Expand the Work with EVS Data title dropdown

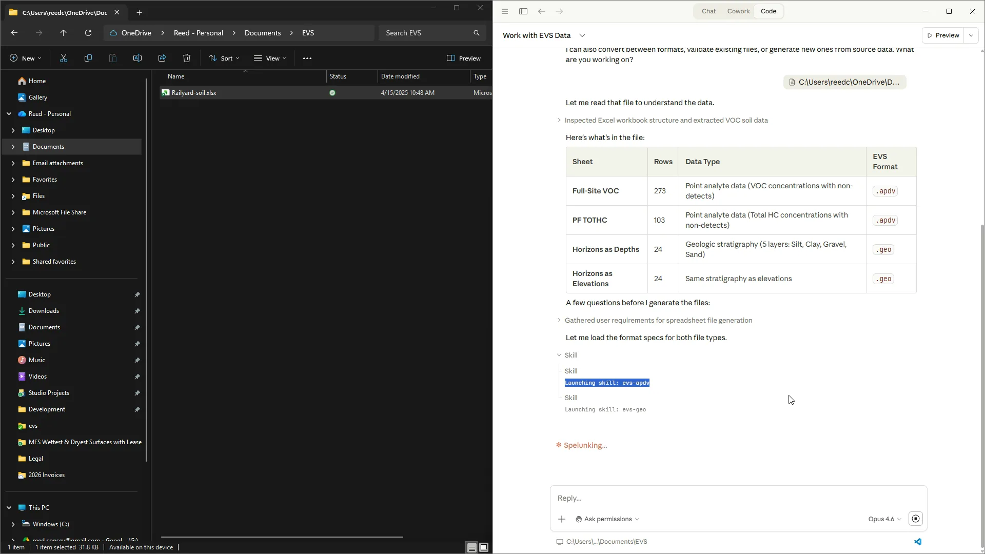coord(582,35)
